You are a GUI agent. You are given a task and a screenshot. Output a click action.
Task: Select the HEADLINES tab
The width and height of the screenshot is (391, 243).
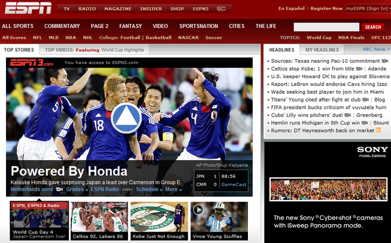[x=282, y=50]
